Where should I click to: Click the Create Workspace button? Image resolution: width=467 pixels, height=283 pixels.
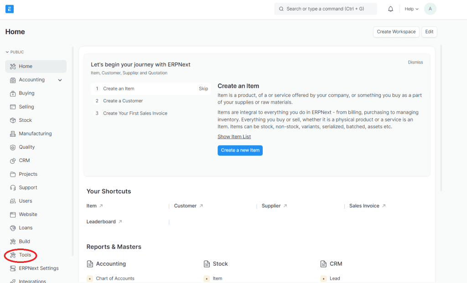click(x=396, y=31)
